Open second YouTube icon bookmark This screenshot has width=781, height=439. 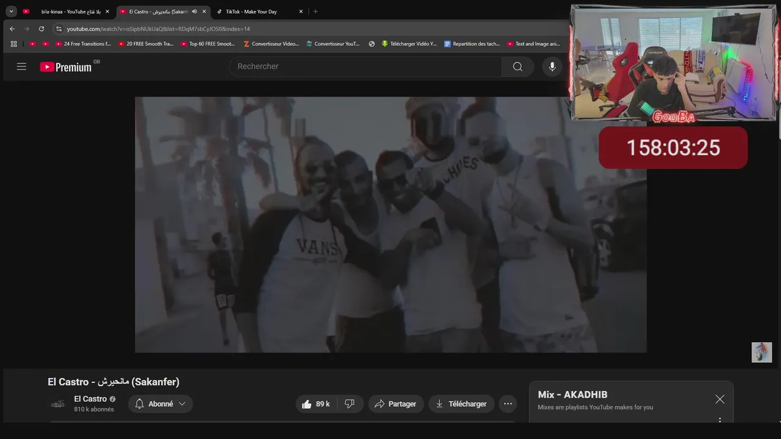click(x=45, y=44)
